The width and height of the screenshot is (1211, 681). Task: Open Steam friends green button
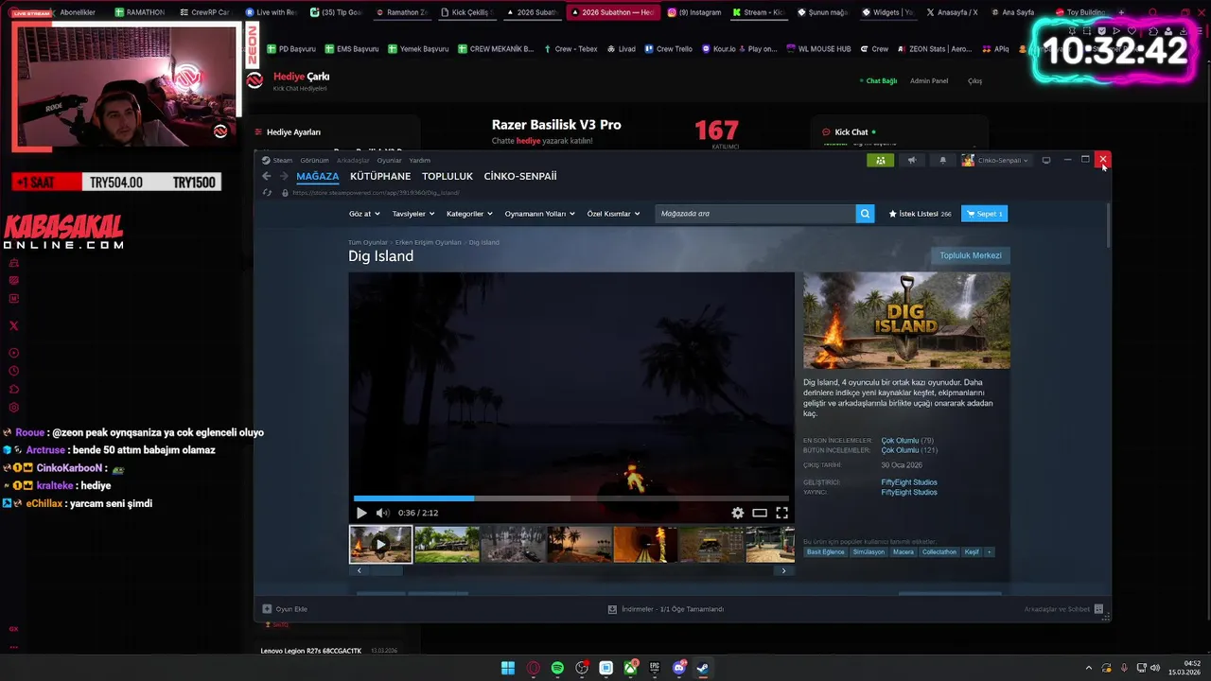click(x=880, y=160)
